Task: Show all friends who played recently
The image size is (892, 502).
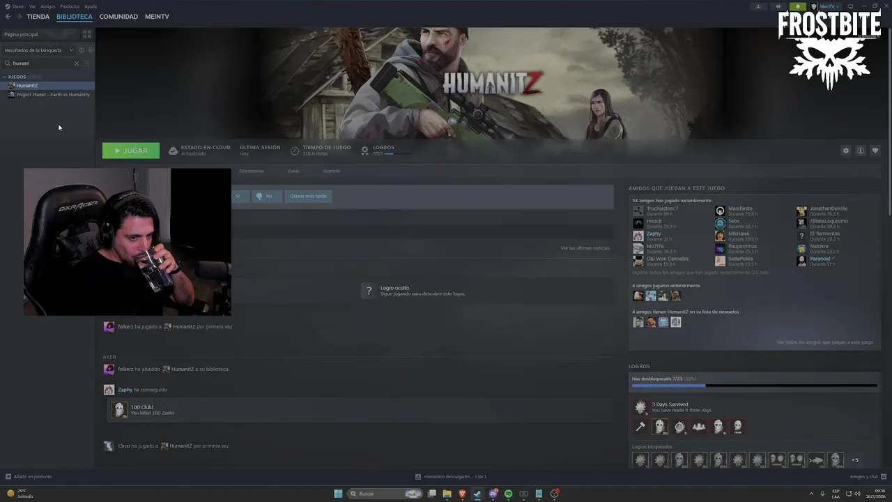Action: (700, 273)
